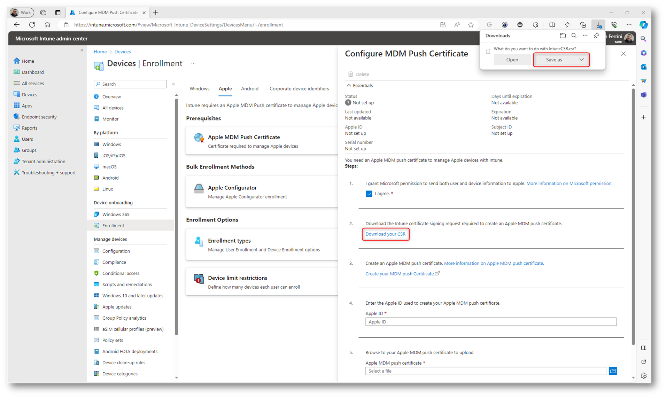The image size is (666, 398).
Task: Open browser Settings and more menu
Action: pos(629,25)
